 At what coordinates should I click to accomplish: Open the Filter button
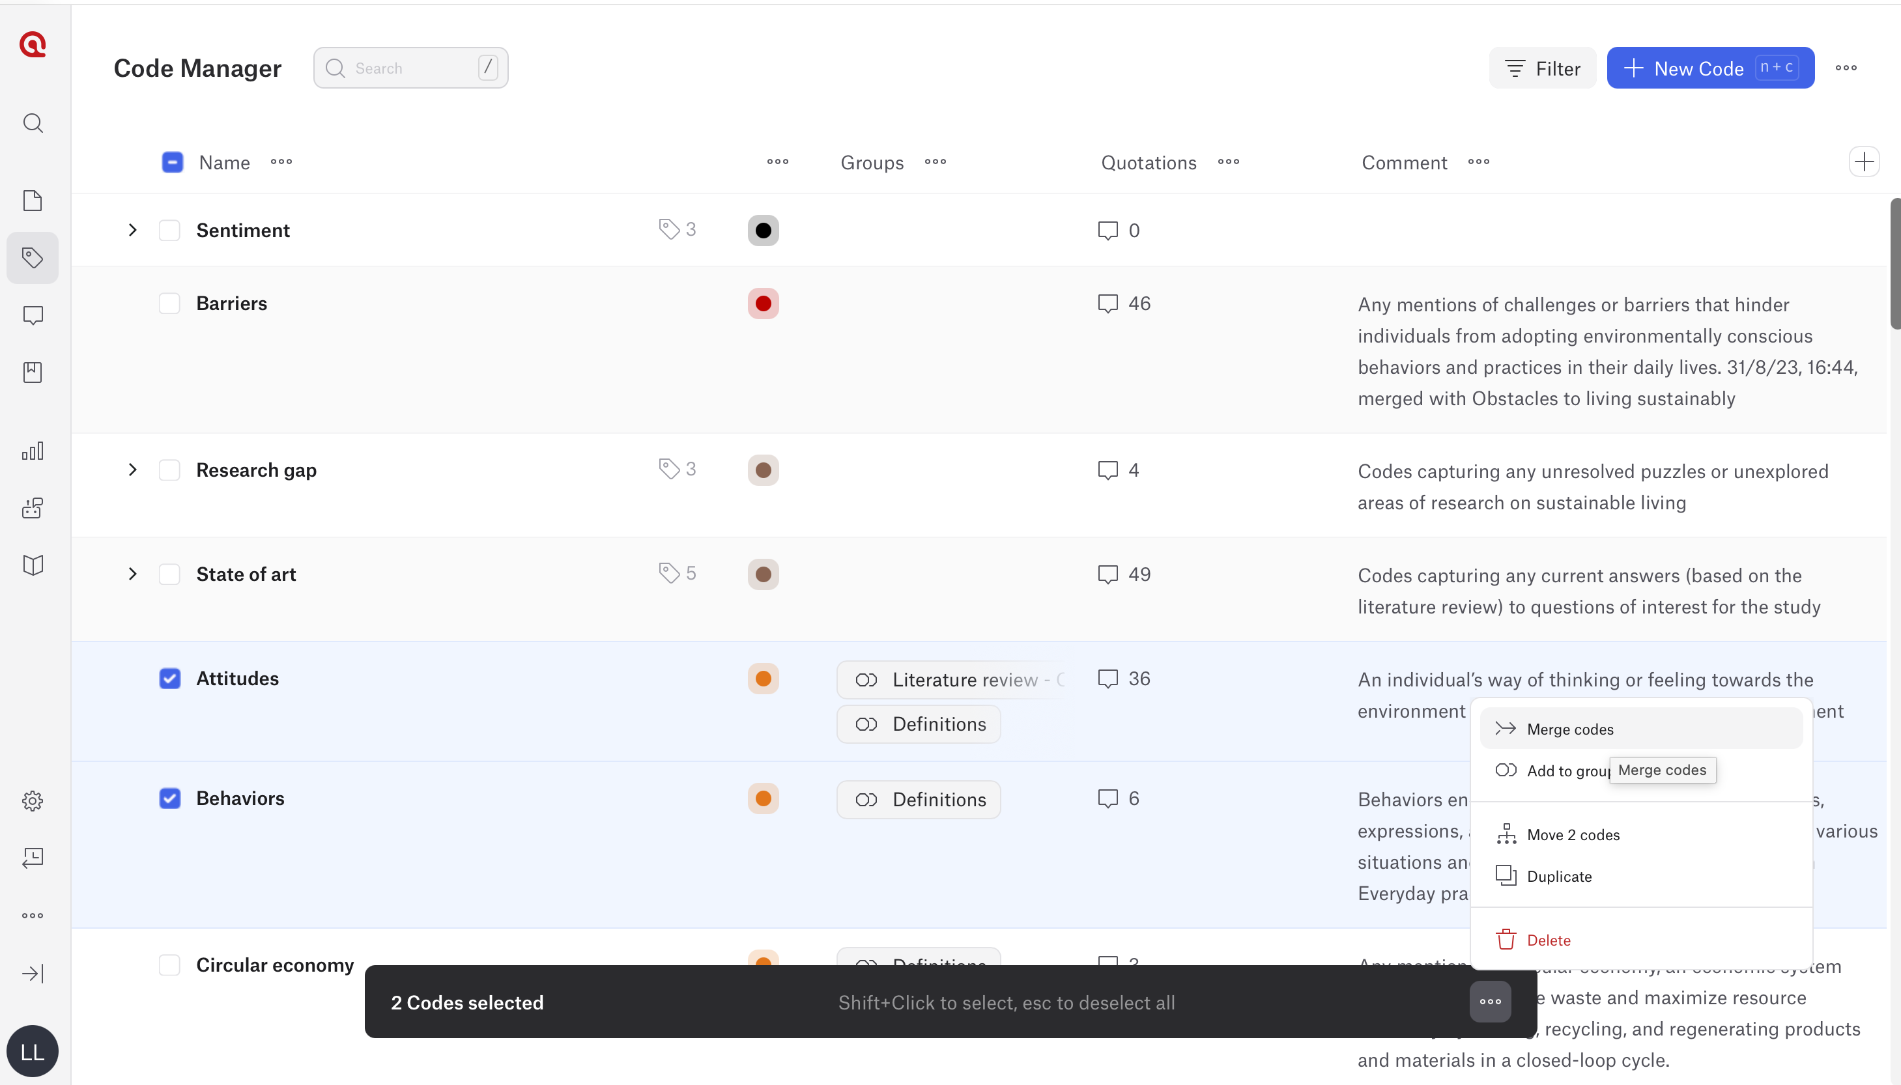pos(1542,68)
